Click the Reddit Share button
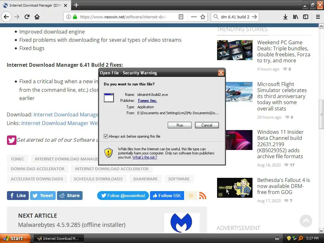The height and width of the screenshot is (243, 324). (x=70, y=196)
